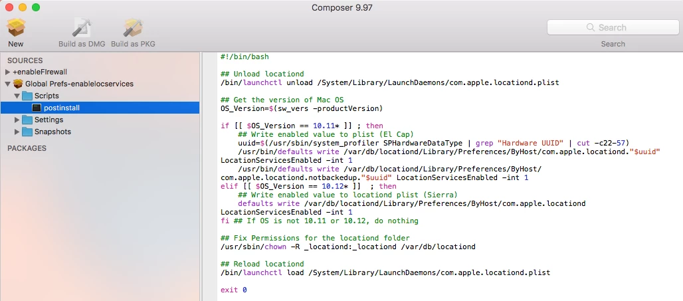Click the New package toolbar icon
This screenshot has width=683, height=301.
point(16,27)
